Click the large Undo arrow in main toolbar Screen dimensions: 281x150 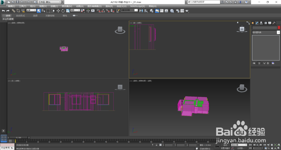click(x=3, y=11)
